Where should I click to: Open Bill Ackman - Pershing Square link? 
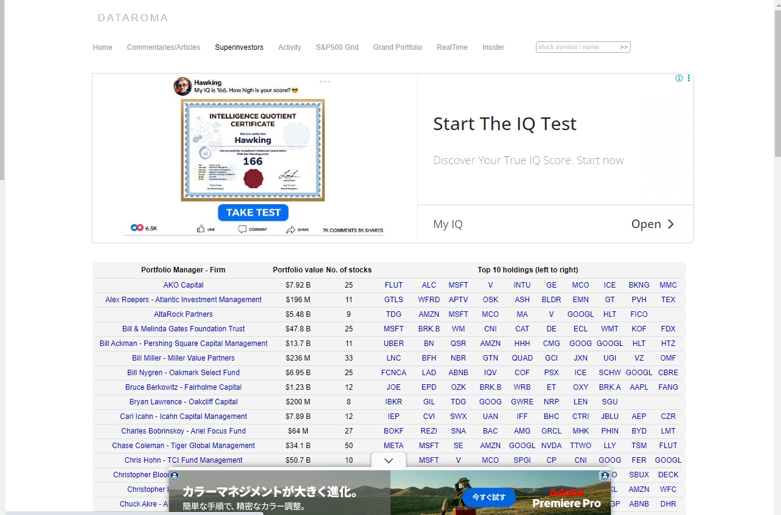183,344
